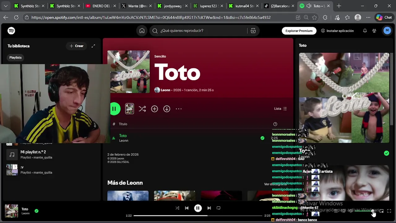
Task: Switch to ENERO DEL YouTube tab
Action: pos(101,6)
